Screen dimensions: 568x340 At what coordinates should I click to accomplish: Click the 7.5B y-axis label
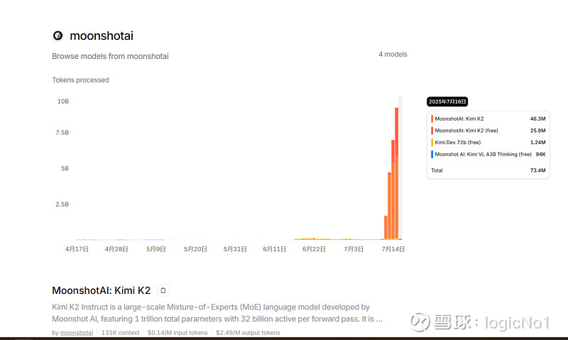click(62, 133)
